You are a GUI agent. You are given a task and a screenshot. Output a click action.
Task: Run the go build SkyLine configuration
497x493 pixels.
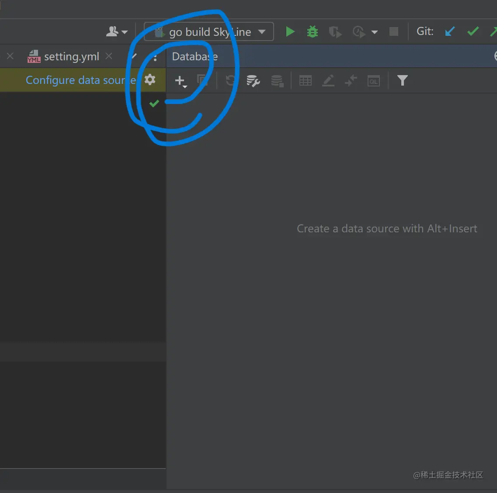(290, 32)
